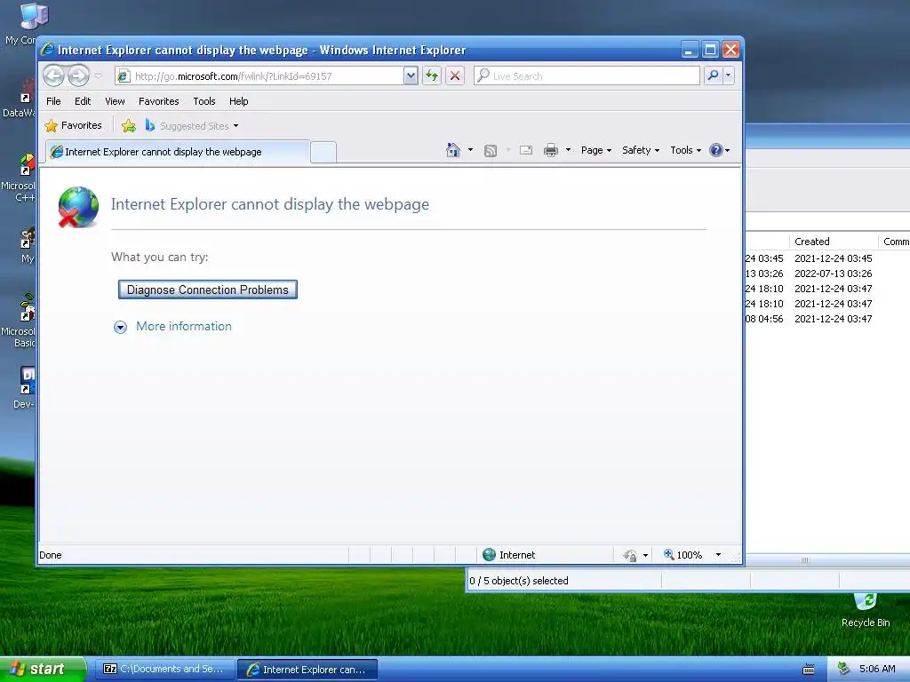The height and width of the screenshot is (682, 910).
Task: Open the Page command bar menu
Action: click(596, 150)
